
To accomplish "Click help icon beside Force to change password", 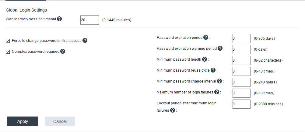I will tap(85, 40).
